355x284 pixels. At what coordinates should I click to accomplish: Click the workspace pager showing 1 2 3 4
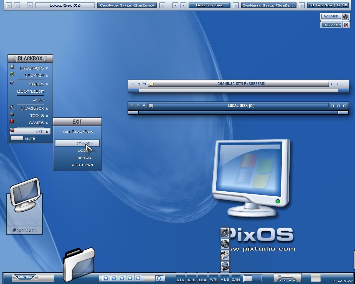(287, 278)
